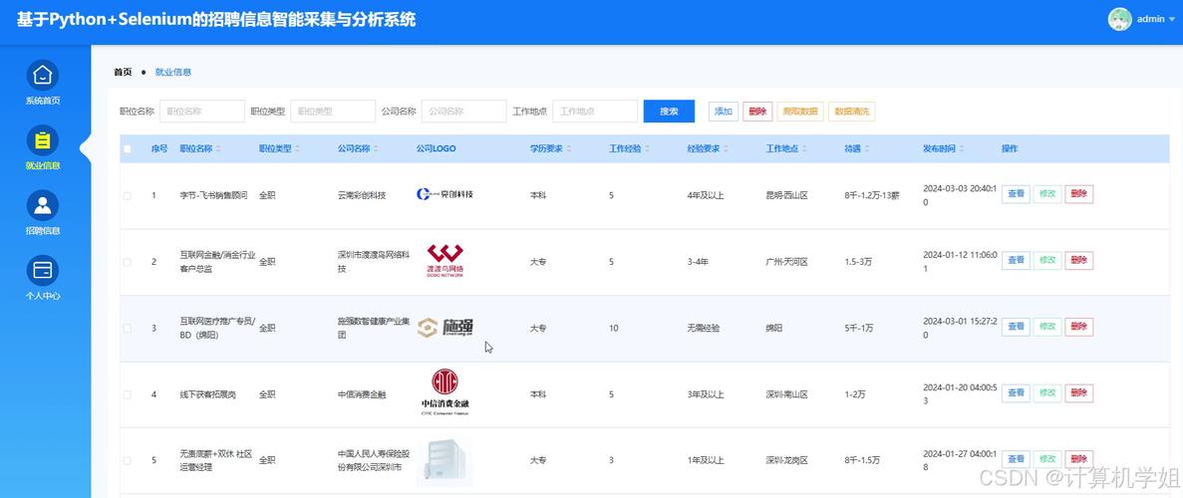Sort by 工作地点 column header arrows
Screen dimensions: 1183x498
805,149
